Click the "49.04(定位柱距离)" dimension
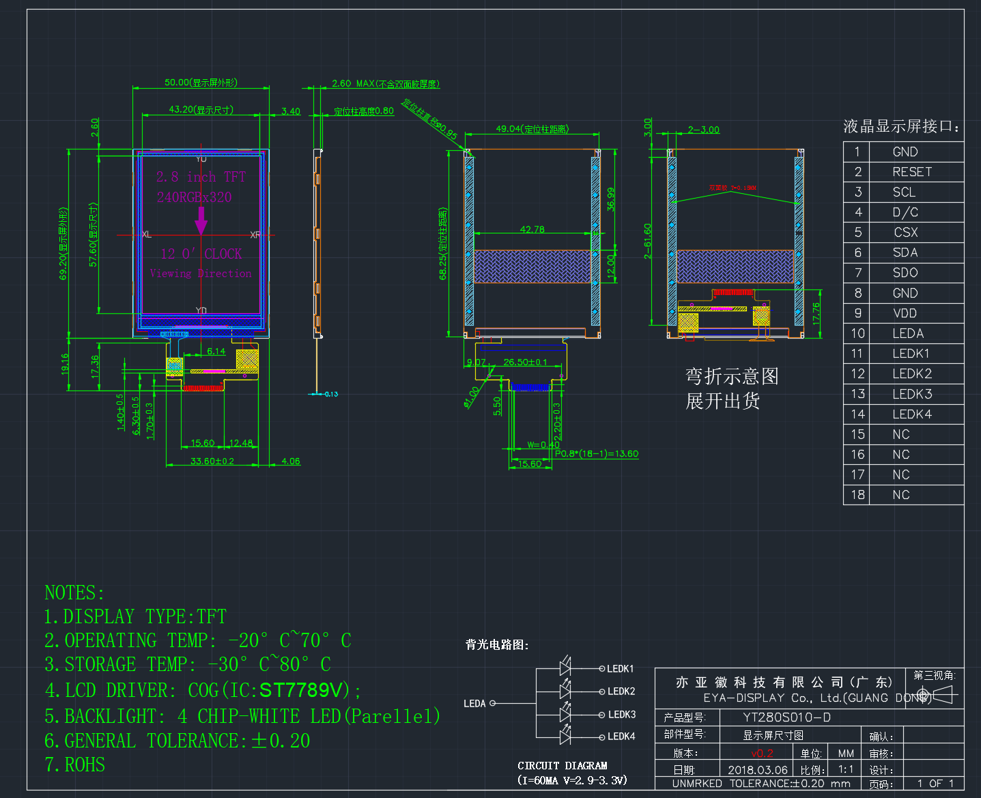Image resolution: width=981 pixels, height=798 pixels. click(532, 129)
